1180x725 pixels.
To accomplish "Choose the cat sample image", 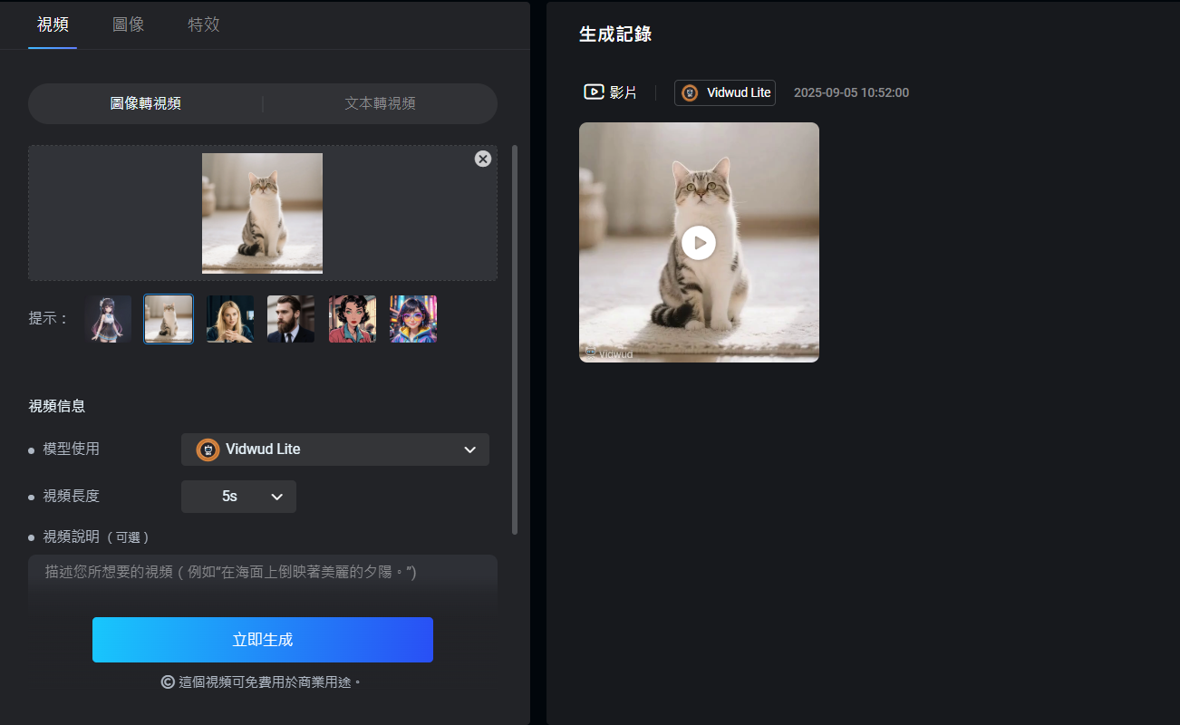I will 169,319.
